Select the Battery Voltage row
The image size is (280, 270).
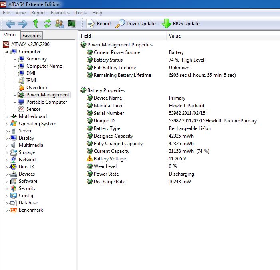109,159
